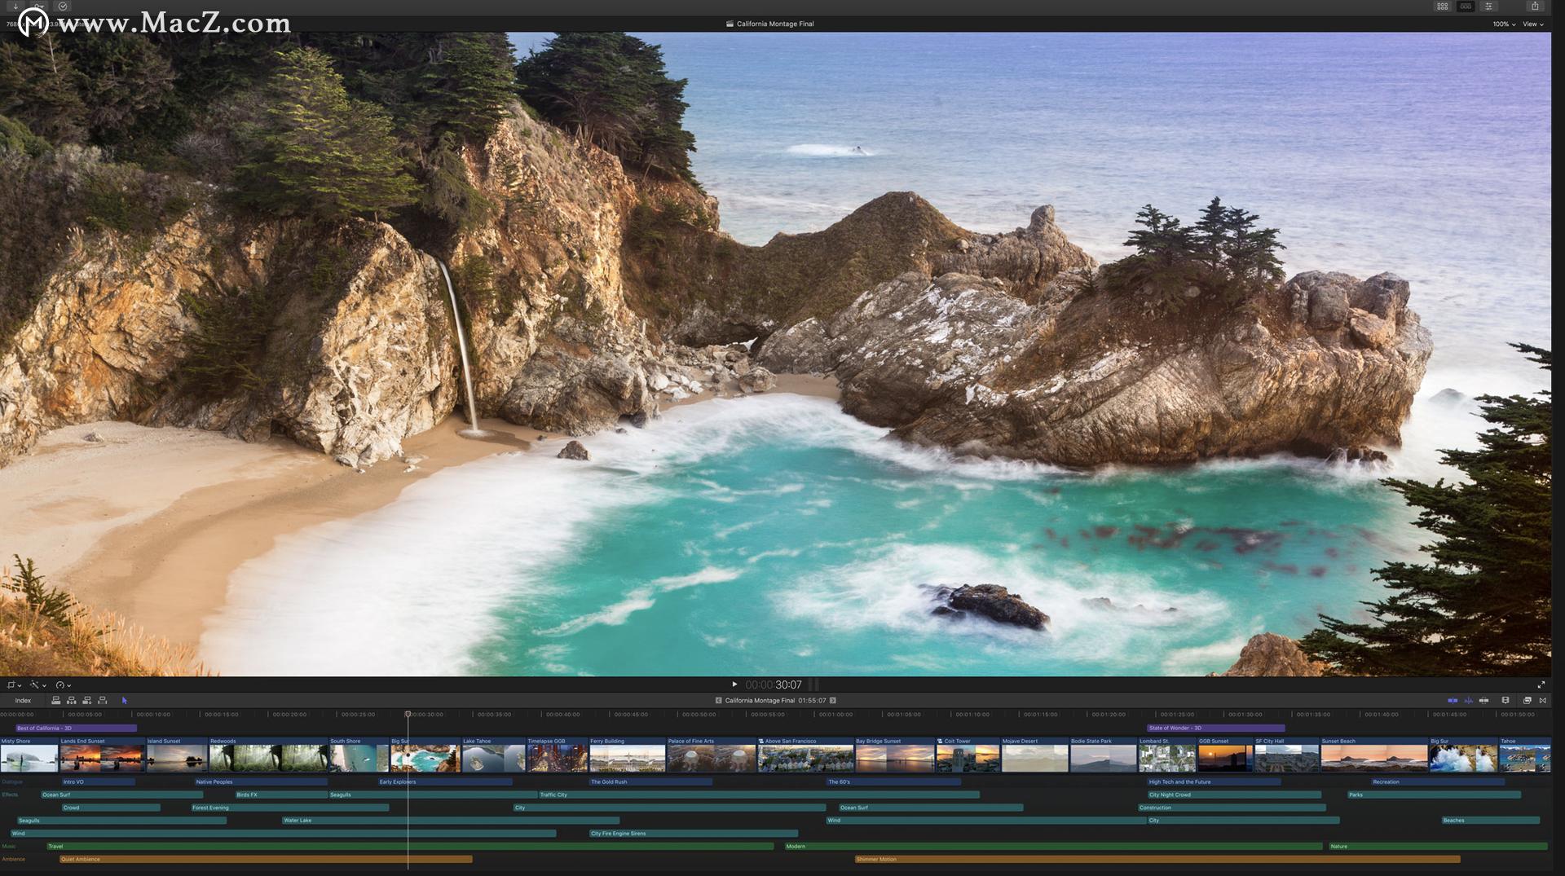Select the Modern music clip

(1053, 847)
